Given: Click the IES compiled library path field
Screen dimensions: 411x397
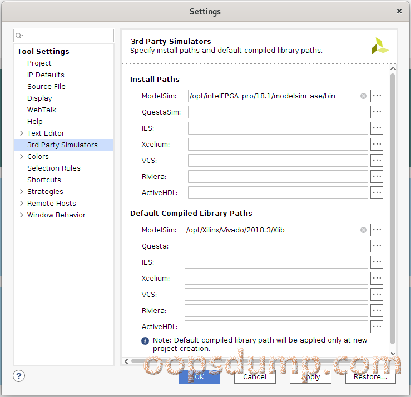Looking at the screenshot, I should [x=276, y=262].
